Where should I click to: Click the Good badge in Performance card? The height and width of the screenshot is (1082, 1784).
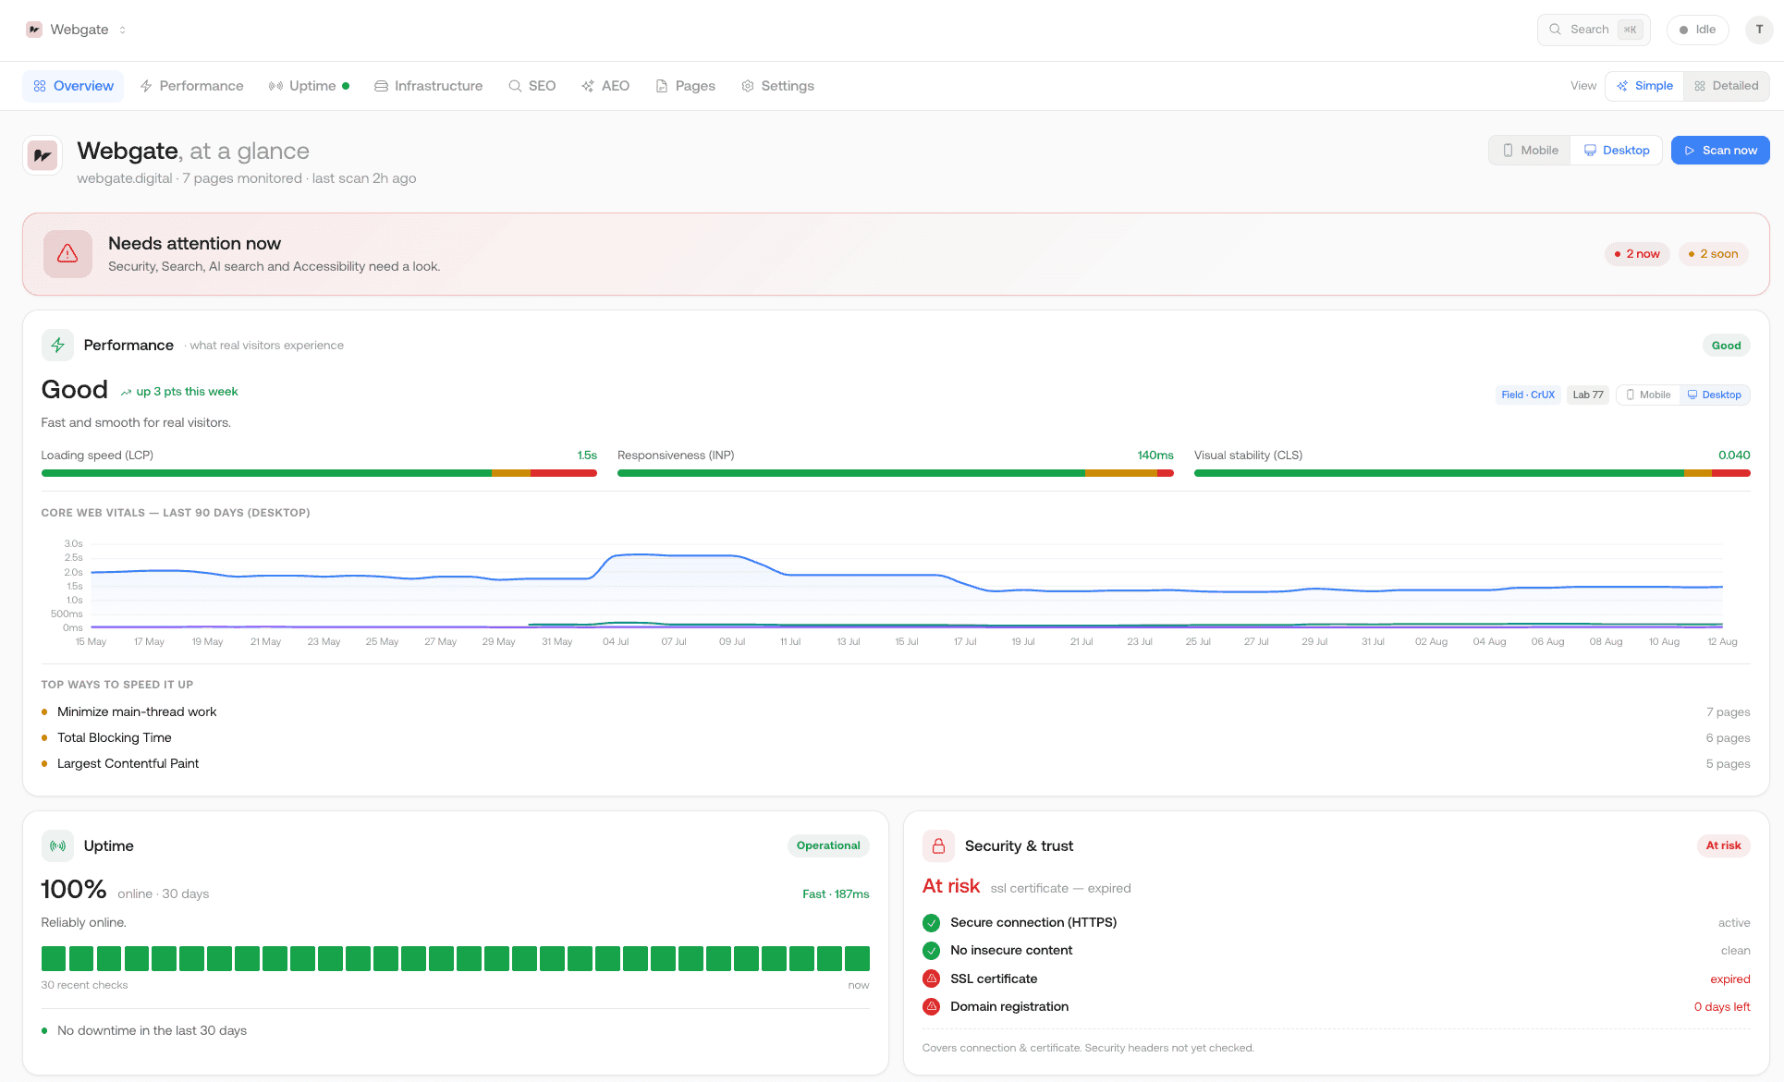pyautogui.click(x=1726, y=346)
